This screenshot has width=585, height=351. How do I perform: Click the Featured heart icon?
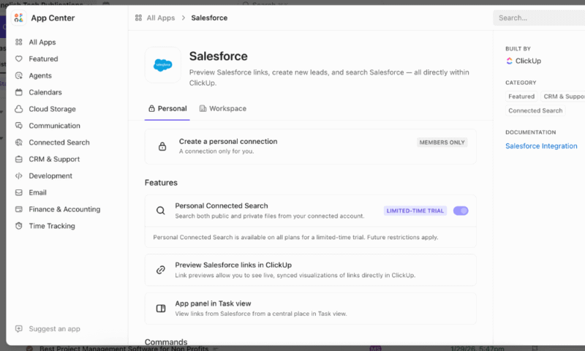19,59
